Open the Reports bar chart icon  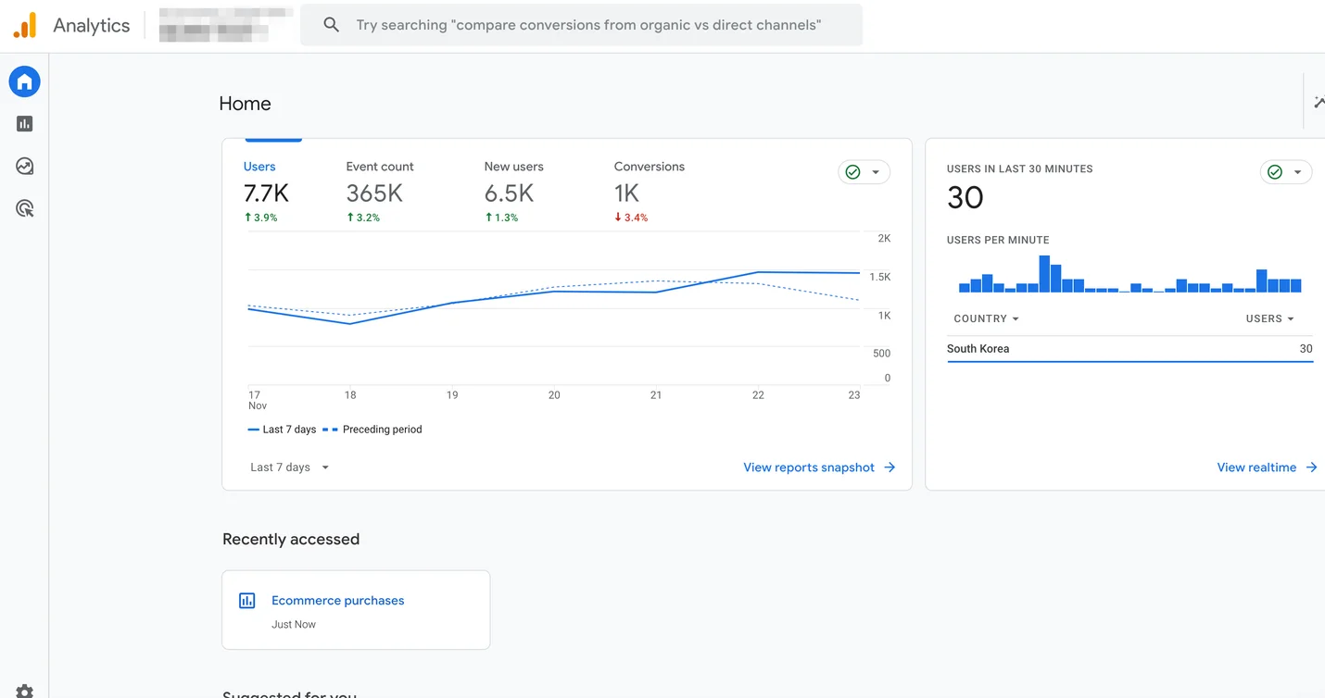[x=25, y=124]
